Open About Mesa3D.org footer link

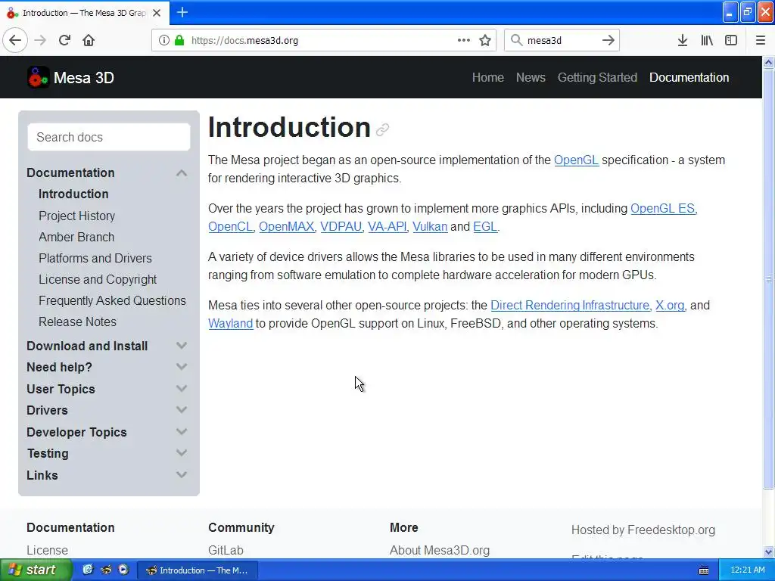tap(440, 551)
